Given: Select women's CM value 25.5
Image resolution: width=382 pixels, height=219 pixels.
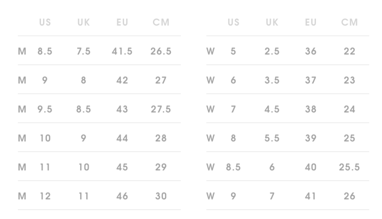Looking at the screenshot, I should pos(349,167).
